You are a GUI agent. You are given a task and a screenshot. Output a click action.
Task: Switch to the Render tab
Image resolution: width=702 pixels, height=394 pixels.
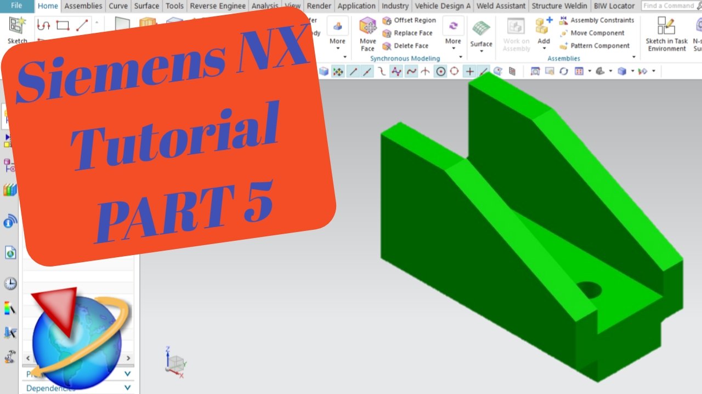click(319, 6)
